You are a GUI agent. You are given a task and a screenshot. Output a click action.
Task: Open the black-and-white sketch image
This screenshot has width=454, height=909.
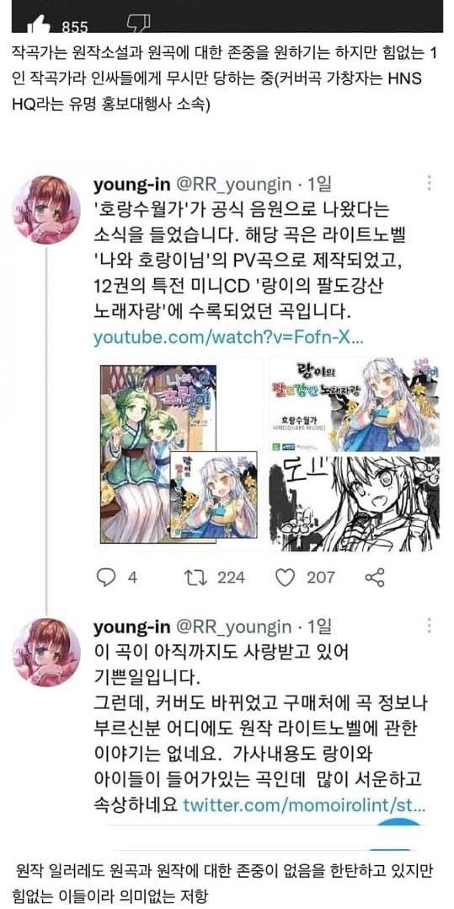[x=353, y=503]
